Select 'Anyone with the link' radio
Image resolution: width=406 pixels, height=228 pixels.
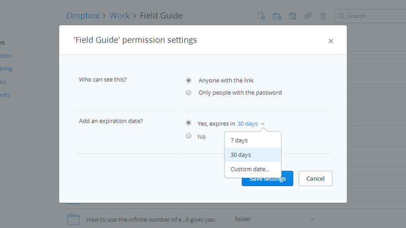(188, 81)
